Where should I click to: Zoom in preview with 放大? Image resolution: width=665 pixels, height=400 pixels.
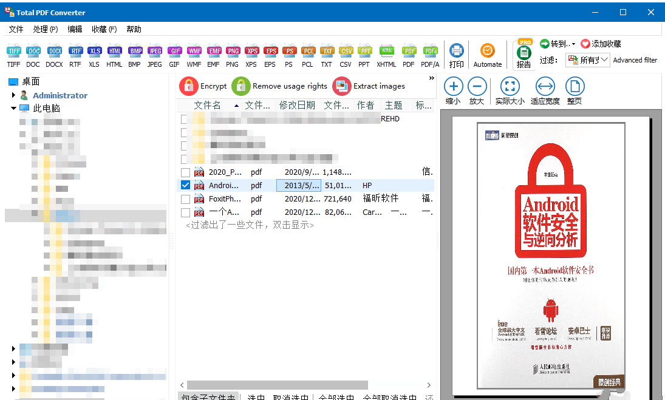point(477,90)
